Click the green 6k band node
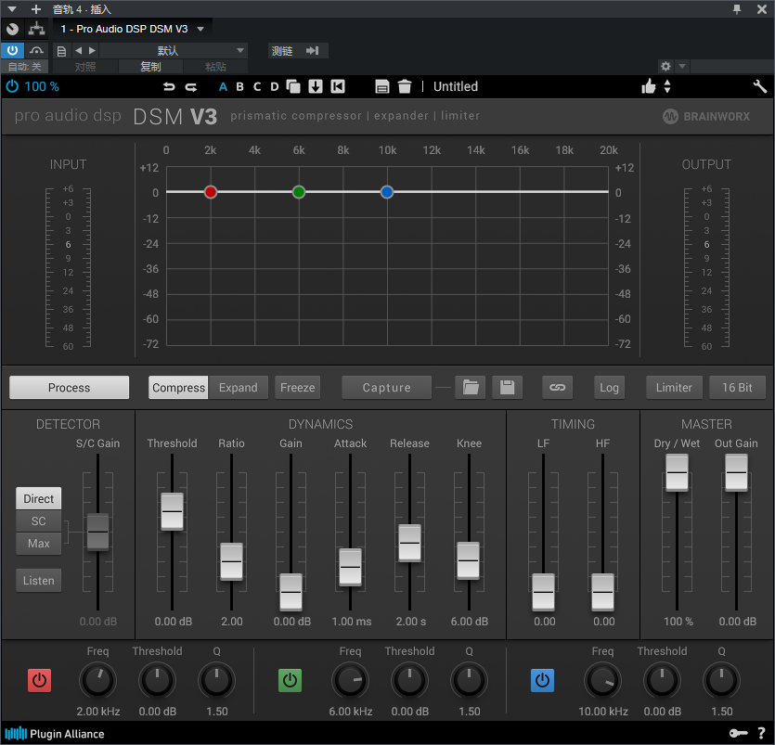 tap(299, 192)
